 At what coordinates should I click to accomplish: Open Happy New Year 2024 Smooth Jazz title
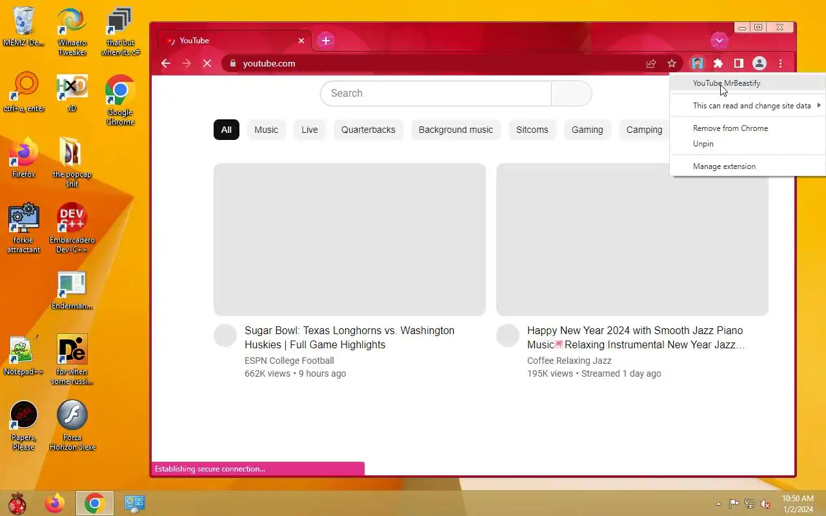pyautogui.click(x=636, y=337)
